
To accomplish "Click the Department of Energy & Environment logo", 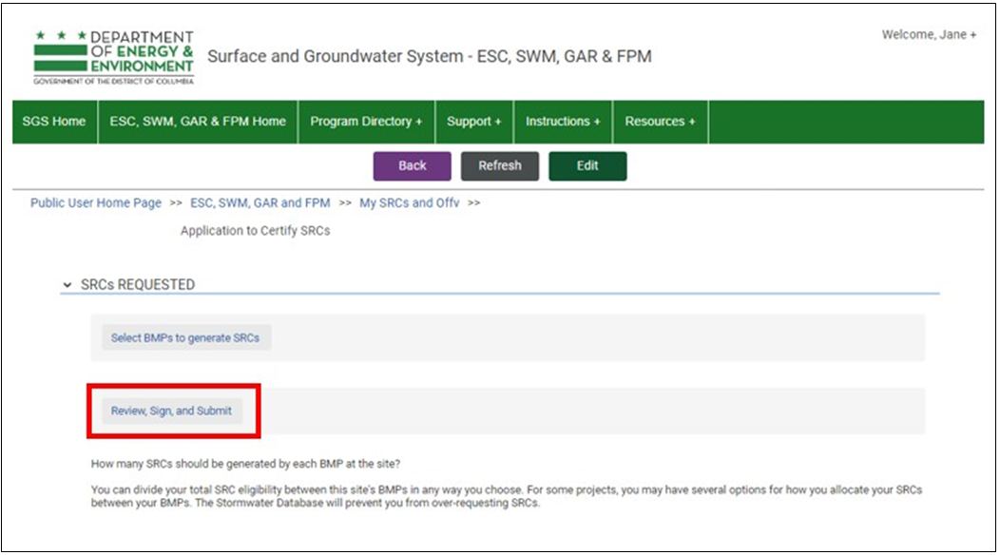I will [113, 57].
